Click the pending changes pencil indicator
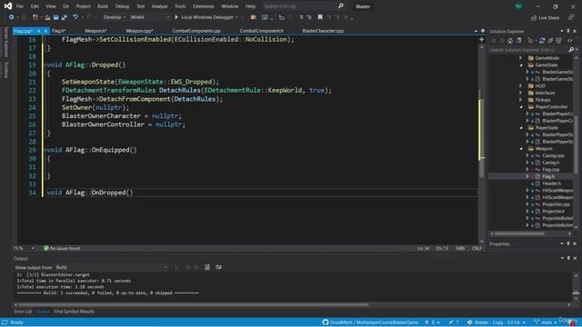This screenshot has height=327, width=582. click(x=454, y=322)
